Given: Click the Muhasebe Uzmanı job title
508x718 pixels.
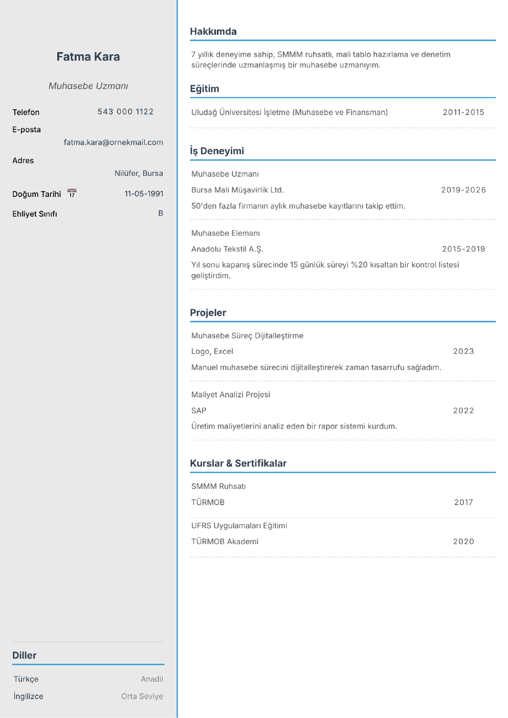Looking at the screenshot, I should coord(88,86).
